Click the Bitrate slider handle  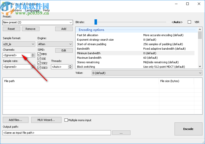point(96,22)
